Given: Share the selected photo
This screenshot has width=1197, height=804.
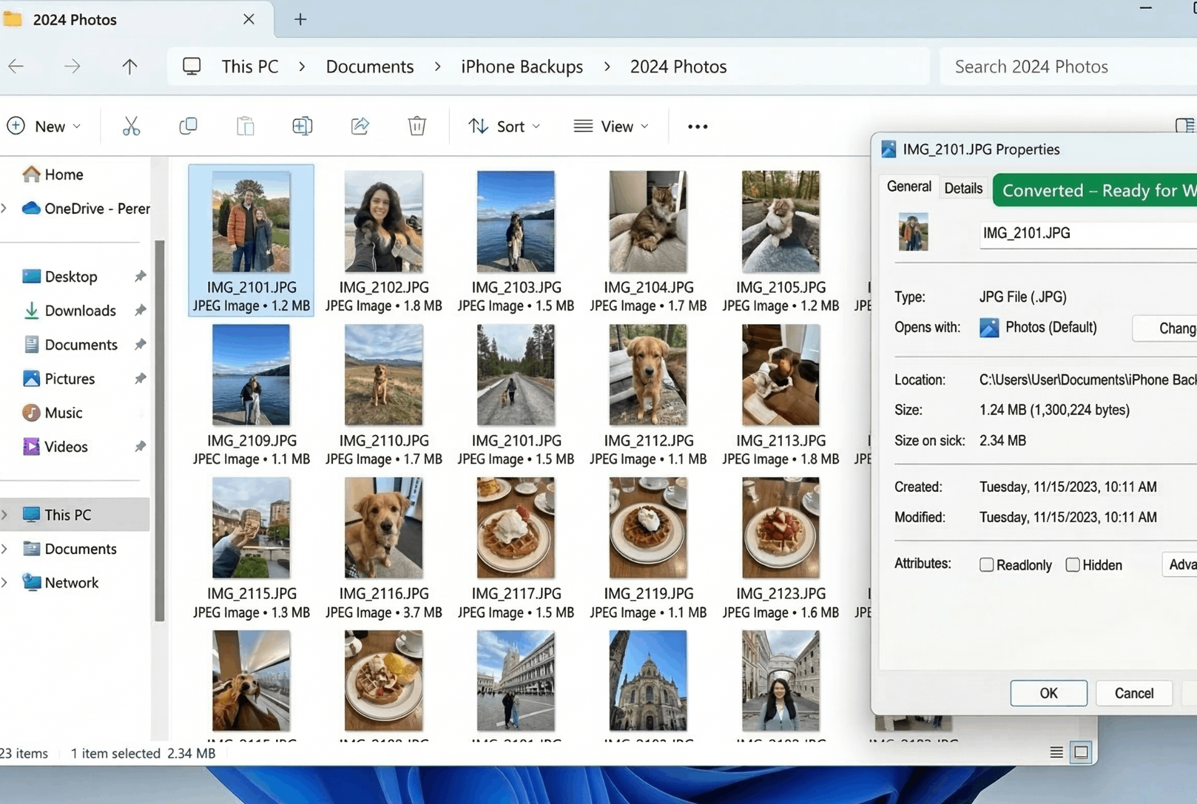Looking at the screenshot, I should pos(360,126).
